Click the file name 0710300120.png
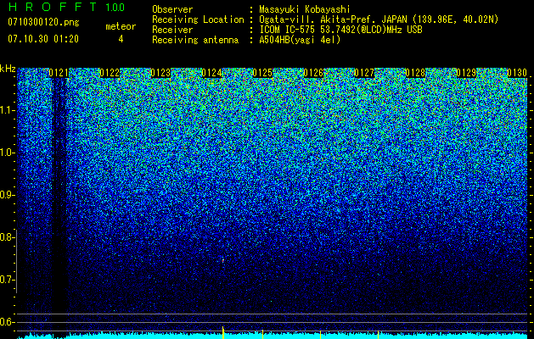Image resolution: width=534 pixels, height=339 pixels. coord(43,22)
